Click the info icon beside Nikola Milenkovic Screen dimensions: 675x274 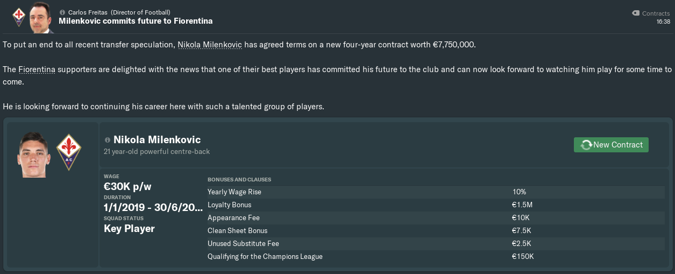(x=108, y=140)
